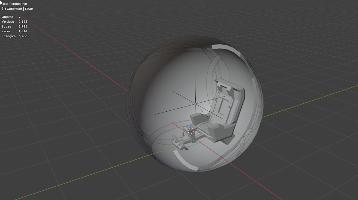Click the orange origin point above the chair

coord(196,103)
